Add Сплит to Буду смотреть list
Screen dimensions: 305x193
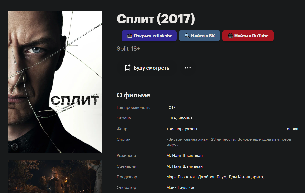pos(147,68)
